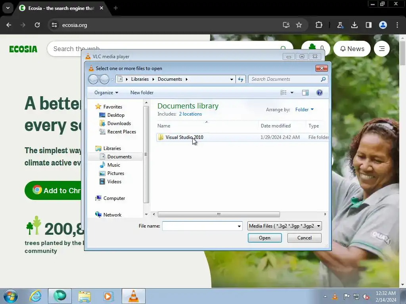Open Chrome three-dot menu
This screenshot has width=406, height=304.
tap(397, 25)
